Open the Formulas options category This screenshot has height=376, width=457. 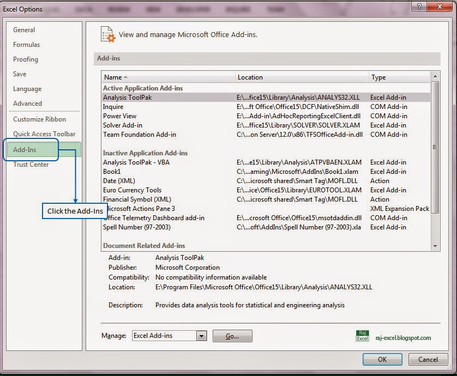click(26, 45)
